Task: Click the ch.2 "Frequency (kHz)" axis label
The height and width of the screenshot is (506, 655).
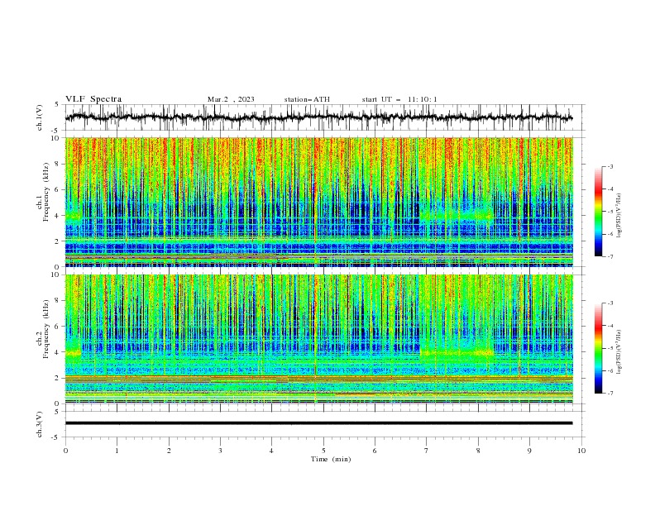Action: 46,329
